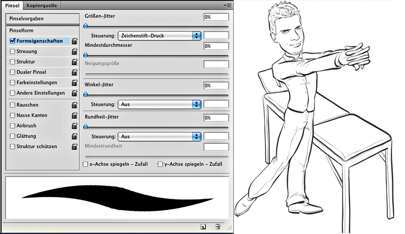Enable the Glättung checkbox
Screen dimensions: 405x234
pyautogui.click(x=13, y=136)
